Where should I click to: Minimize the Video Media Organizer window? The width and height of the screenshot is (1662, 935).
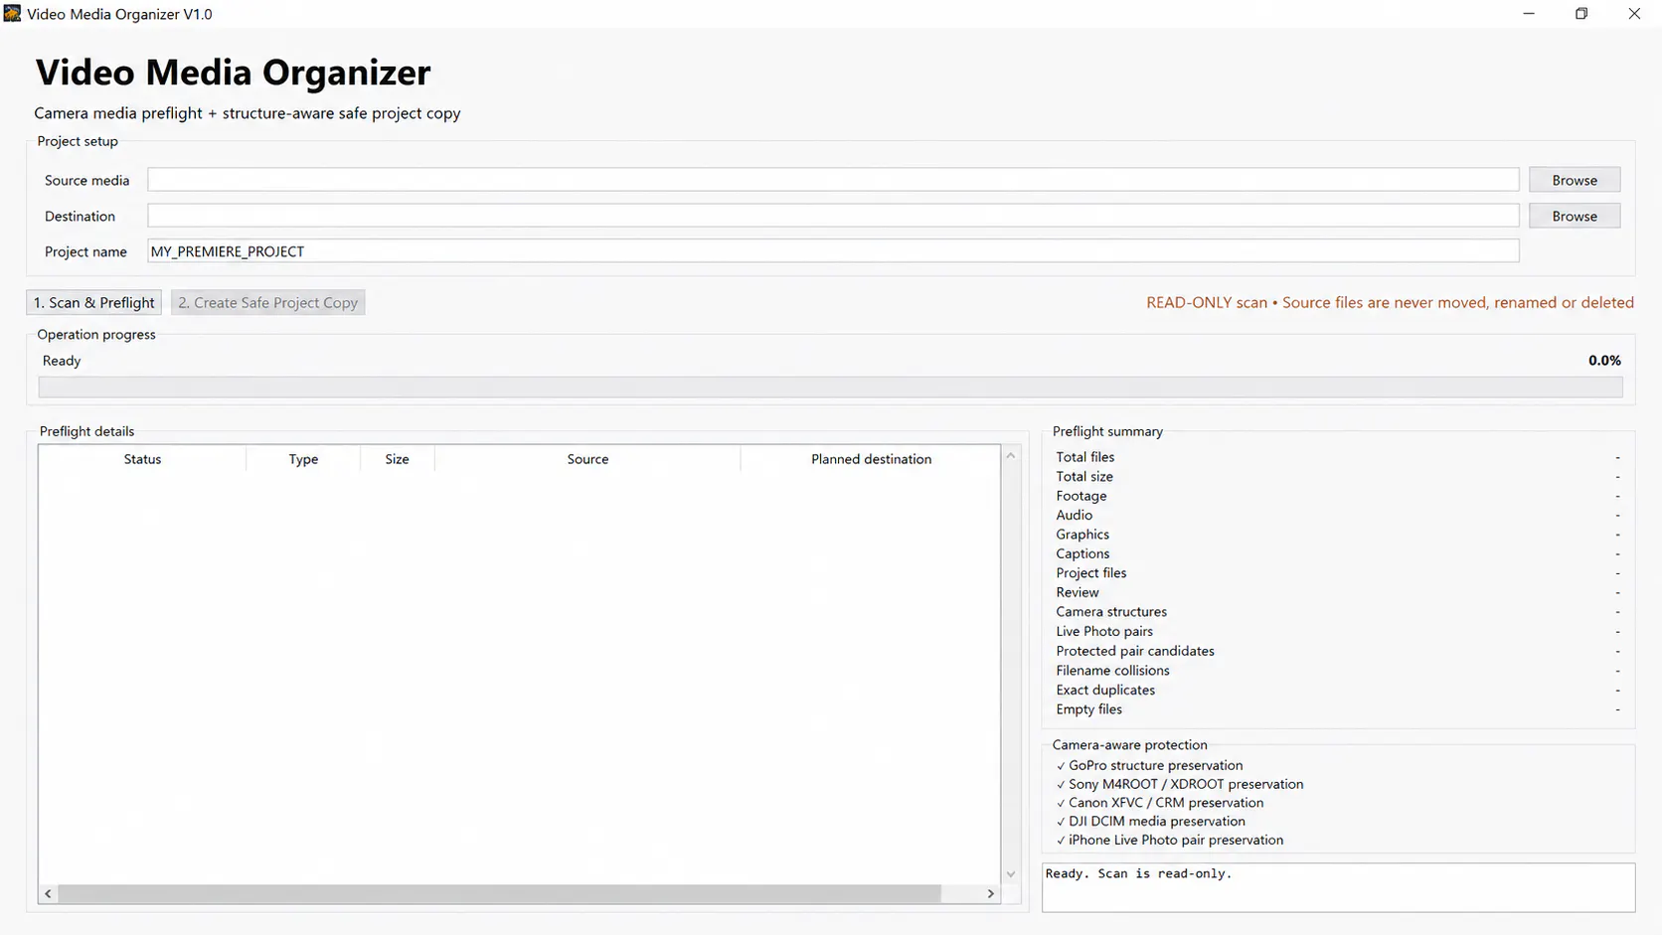(1529, 14)
